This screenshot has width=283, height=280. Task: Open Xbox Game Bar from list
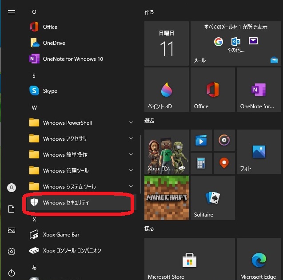(x=81, y=235)
